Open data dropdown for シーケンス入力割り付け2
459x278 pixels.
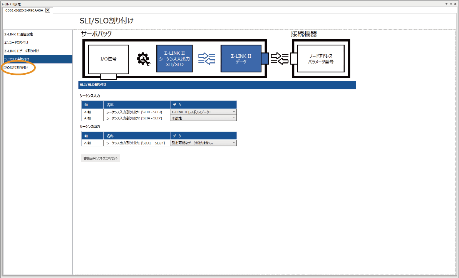(x=234, y=118)
